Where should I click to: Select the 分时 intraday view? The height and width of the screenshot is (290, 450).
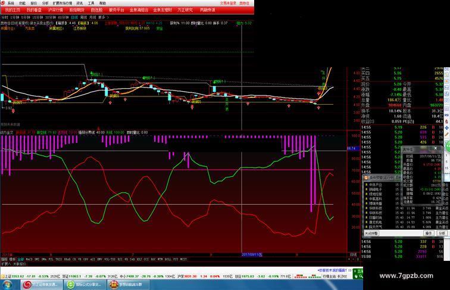(x=5, y=17)
